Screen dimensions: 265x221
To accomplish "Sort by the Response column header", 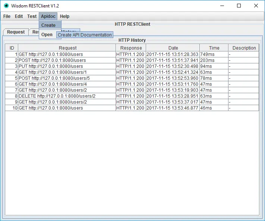I will point(131,48).
